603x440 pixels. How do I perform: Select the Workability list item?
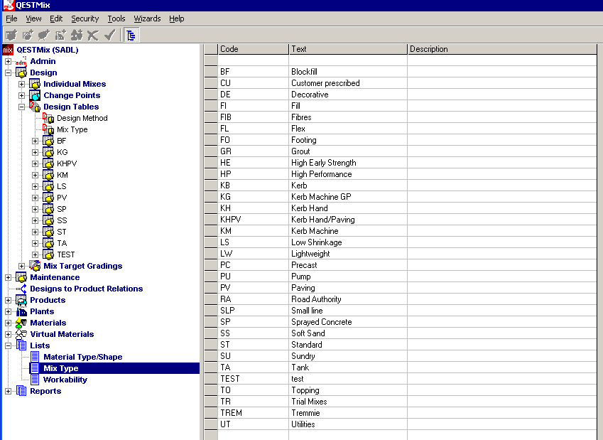pyautogui.click(x=65, y=380)
